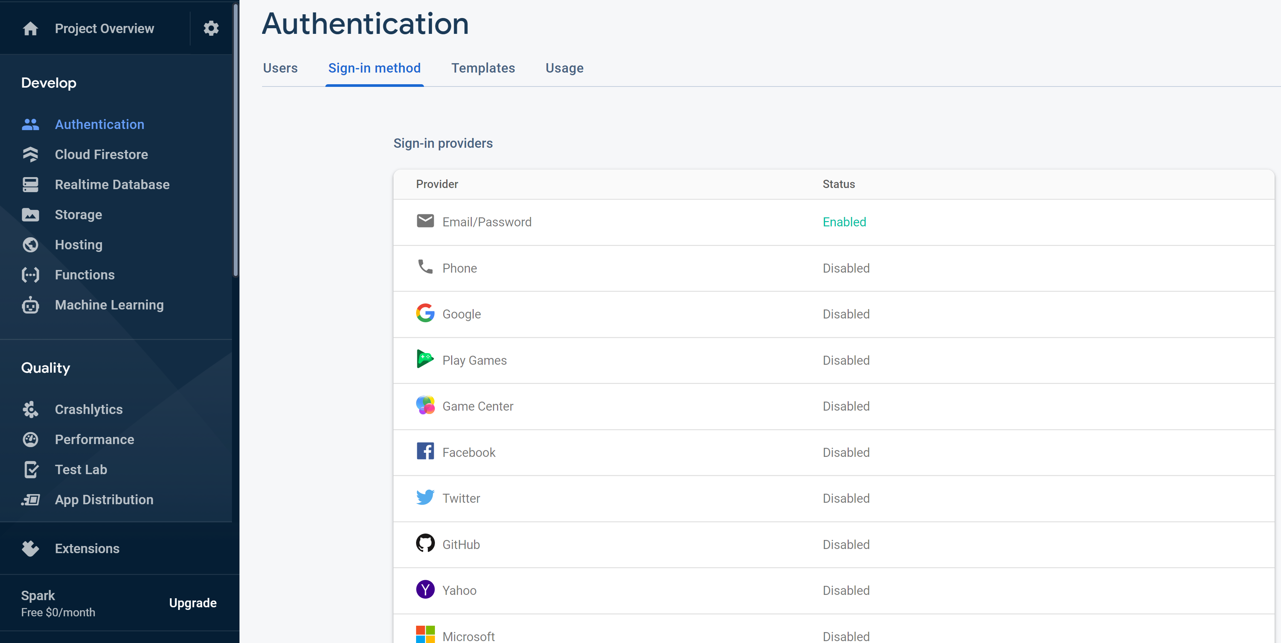Click the Crashlytics icon

click(x=30, y=408)
